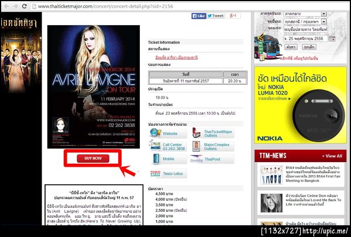Image resolution: width=351 pixels, height=237 pixels.
Task: Click the bus form cancel button
Action: [x=309, y=47]
